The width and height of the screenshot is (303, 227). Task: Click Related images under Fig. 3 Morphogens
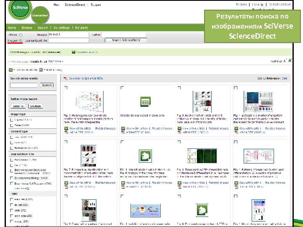(105, 128)
